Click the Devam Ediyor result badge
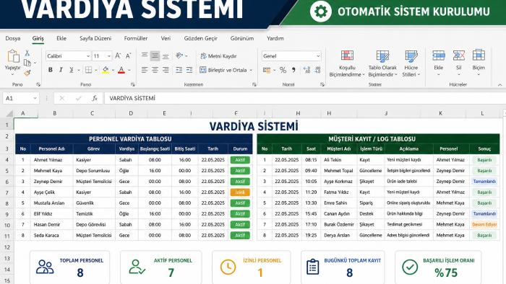Screen dimensions: 506x284 (484, 224)
